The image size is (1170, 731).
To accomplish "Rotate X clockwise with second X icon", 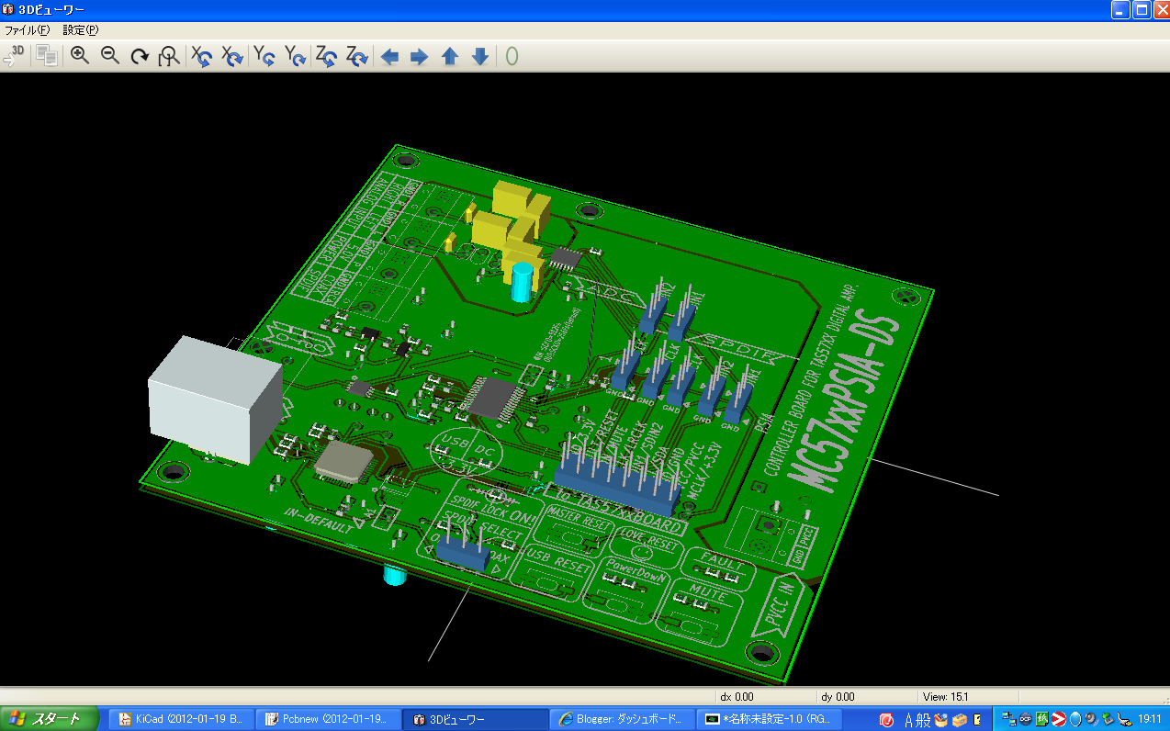I will 232,56.
